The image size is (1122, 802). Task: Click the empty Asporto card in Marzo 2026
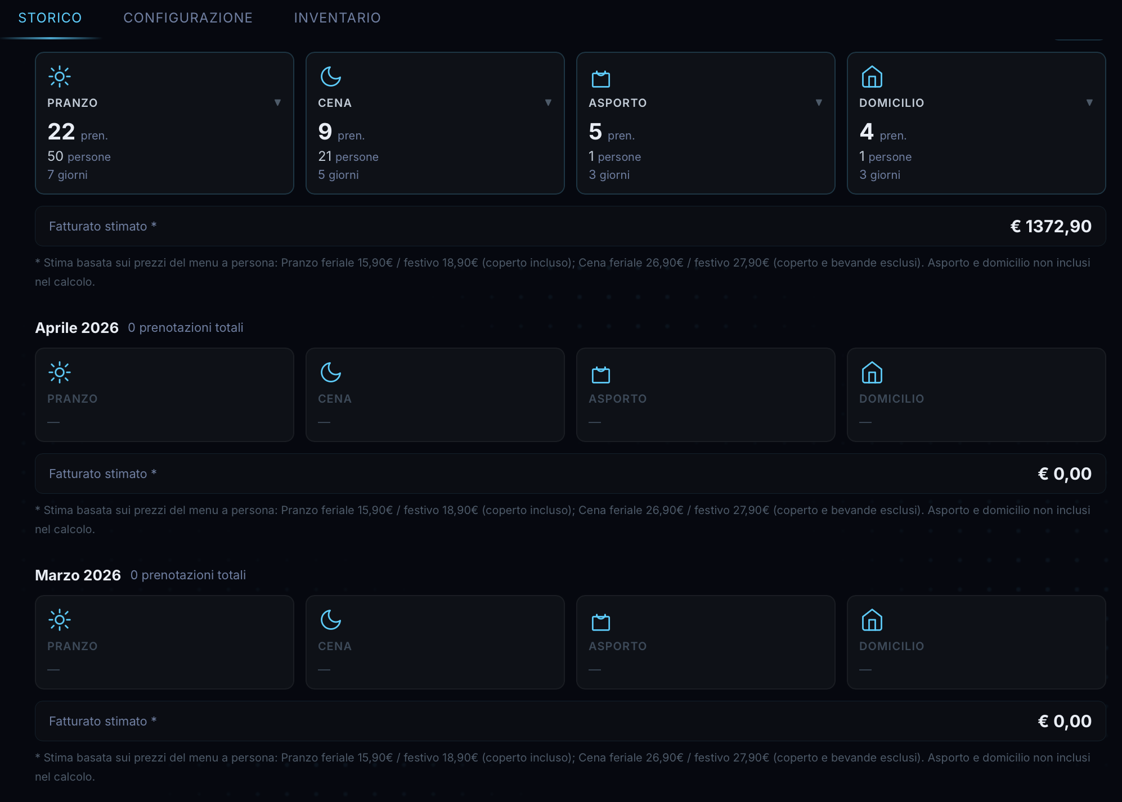pyautogui.click(x=706, y=642)
